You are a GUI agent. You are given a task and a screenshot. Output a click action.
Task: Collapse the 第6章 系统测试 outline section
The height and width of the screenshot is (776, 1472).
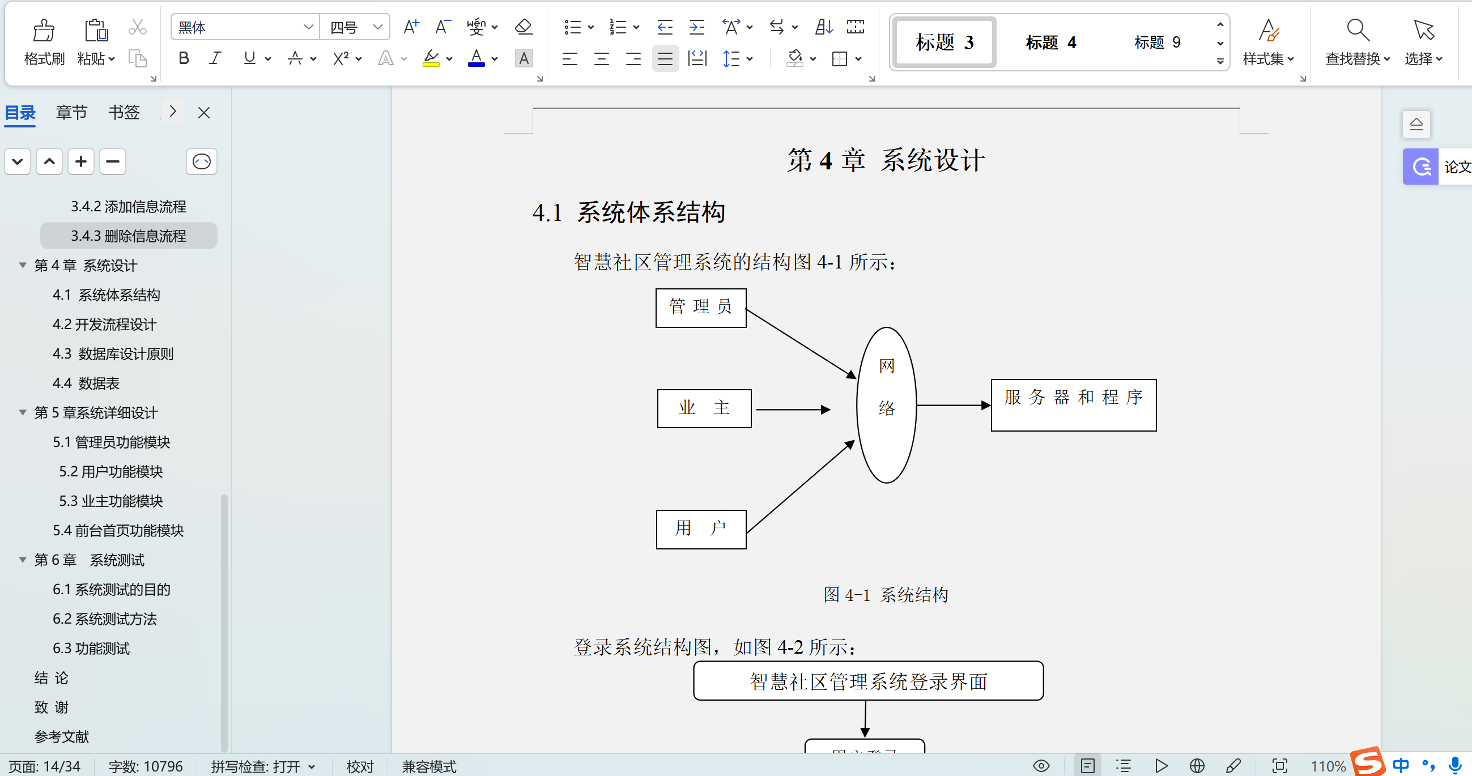click(22, 560)
